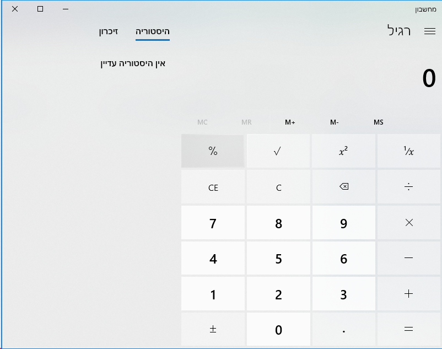442x349 pixels.
Task: Click the plus operator button
Action: [409, 294]
